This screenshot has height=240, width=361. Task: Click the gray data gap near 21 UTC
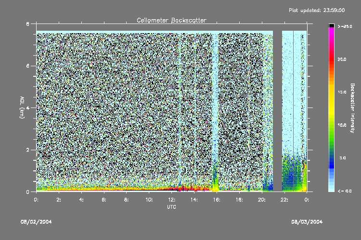[x=277, y=110]
